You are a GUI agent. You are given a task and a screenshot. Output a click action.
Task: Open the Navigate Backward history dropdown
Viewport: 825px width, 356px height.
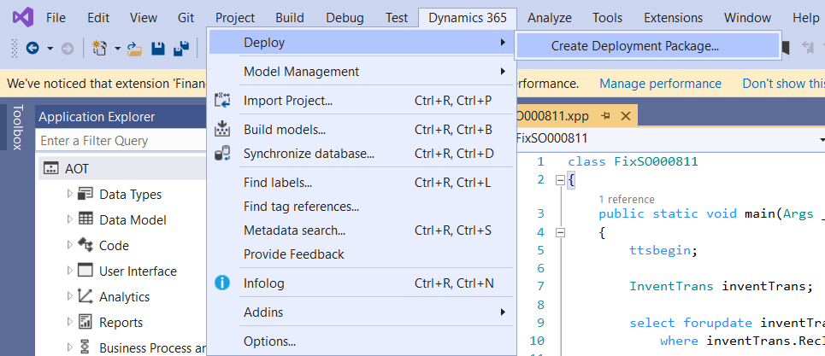(50, 49)
